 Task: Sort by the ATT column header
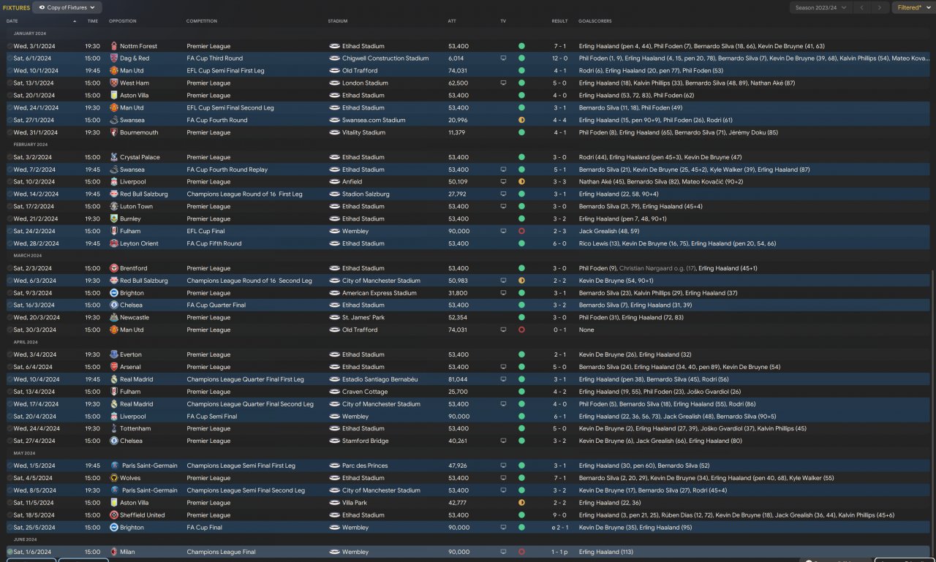[x=452, y=21]
